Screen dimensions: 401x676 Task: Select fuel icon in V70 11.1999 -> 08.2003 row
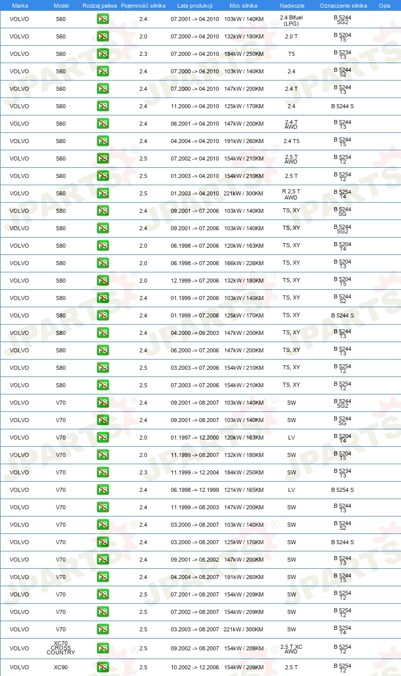pos(103,508)
